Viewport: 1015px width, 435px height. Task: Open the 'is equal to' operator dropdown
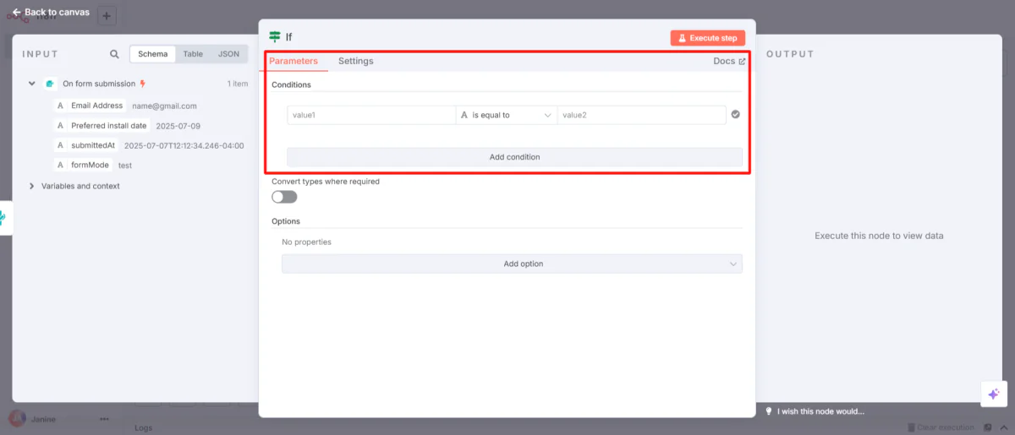coord(506,115)
